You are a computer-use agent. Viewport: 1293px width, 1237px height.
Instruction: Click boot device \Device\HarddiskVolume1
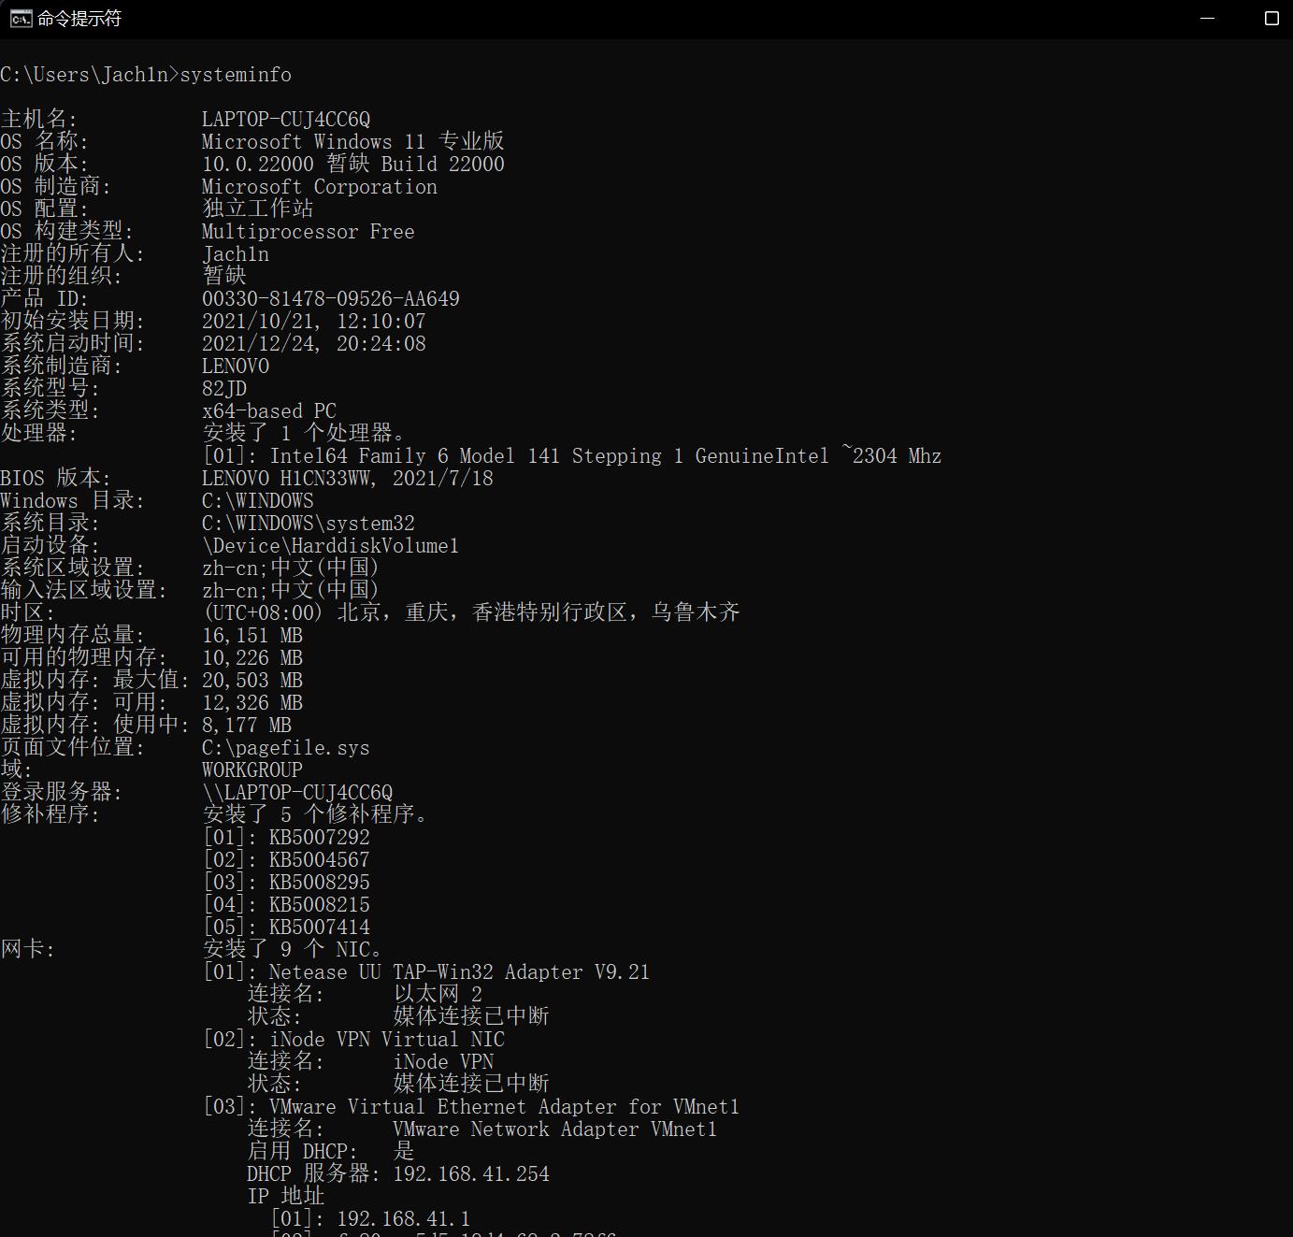click(x=331, y=546)
